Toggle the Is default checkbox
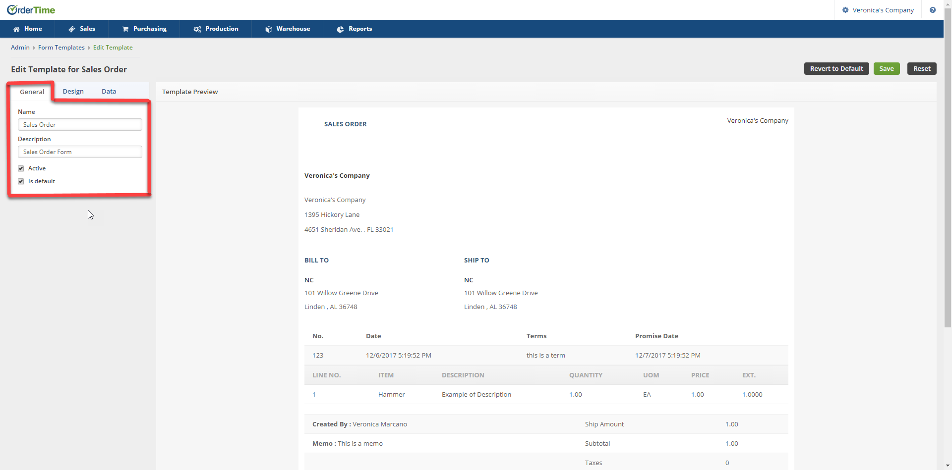952x470 pixels. tap(21, 181)
